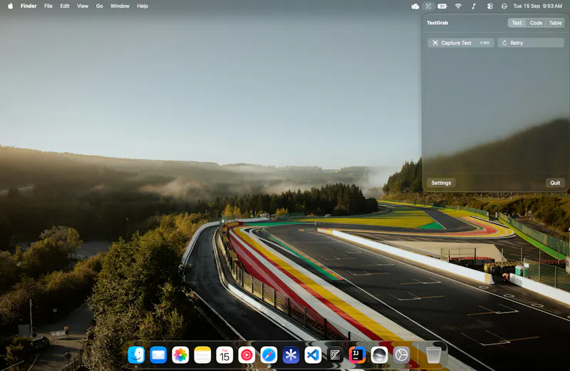Open Control Center
570x371 pixels.
490,6
